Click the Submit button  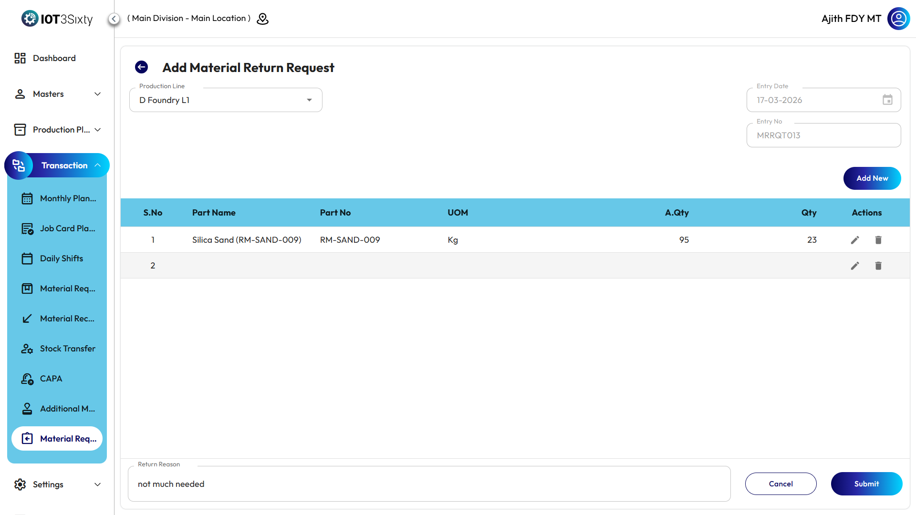coord(866,484)
